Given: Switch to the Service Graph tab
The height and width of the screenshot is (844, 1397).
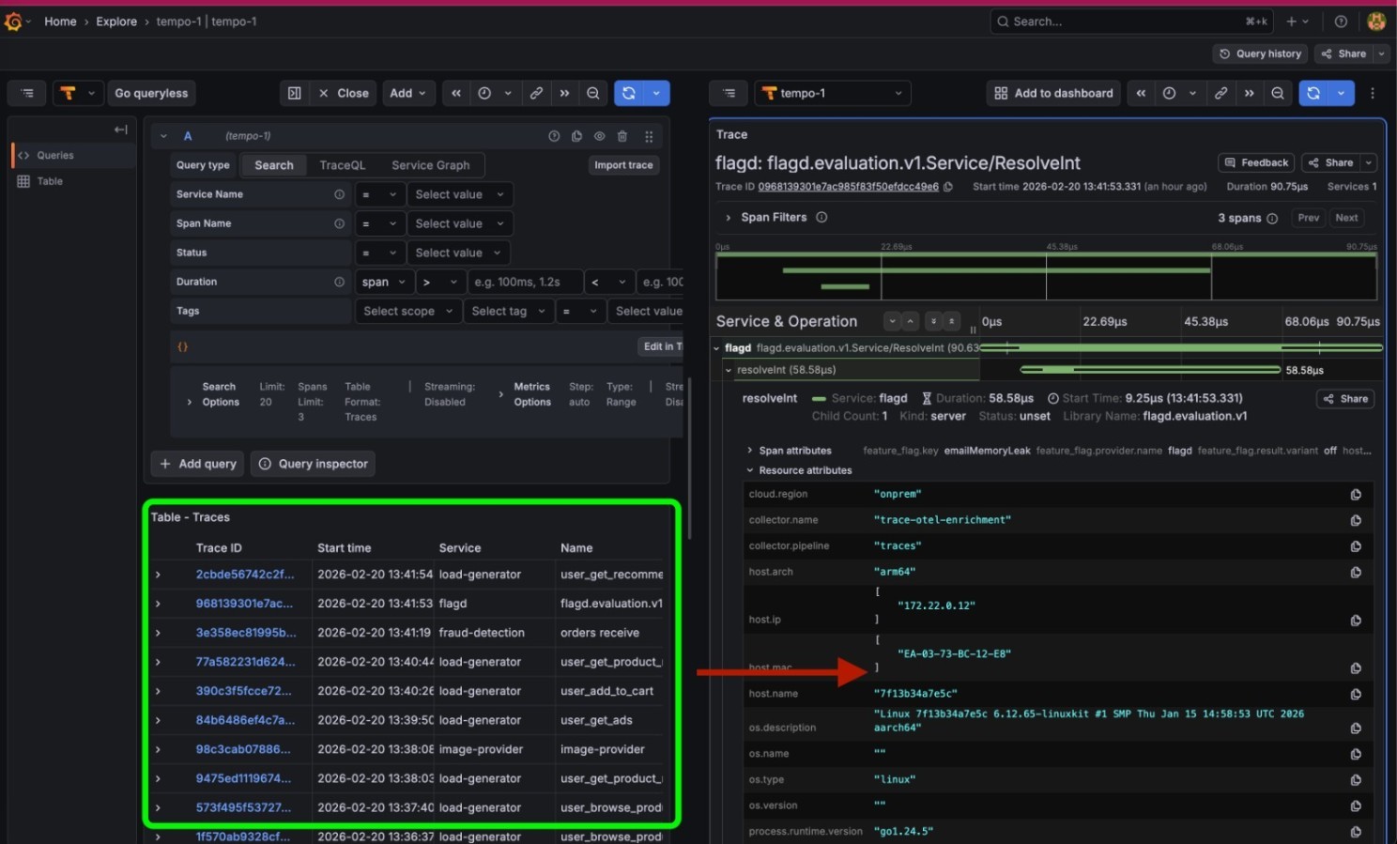Looking at the screenshot, I should pos(431,165).
